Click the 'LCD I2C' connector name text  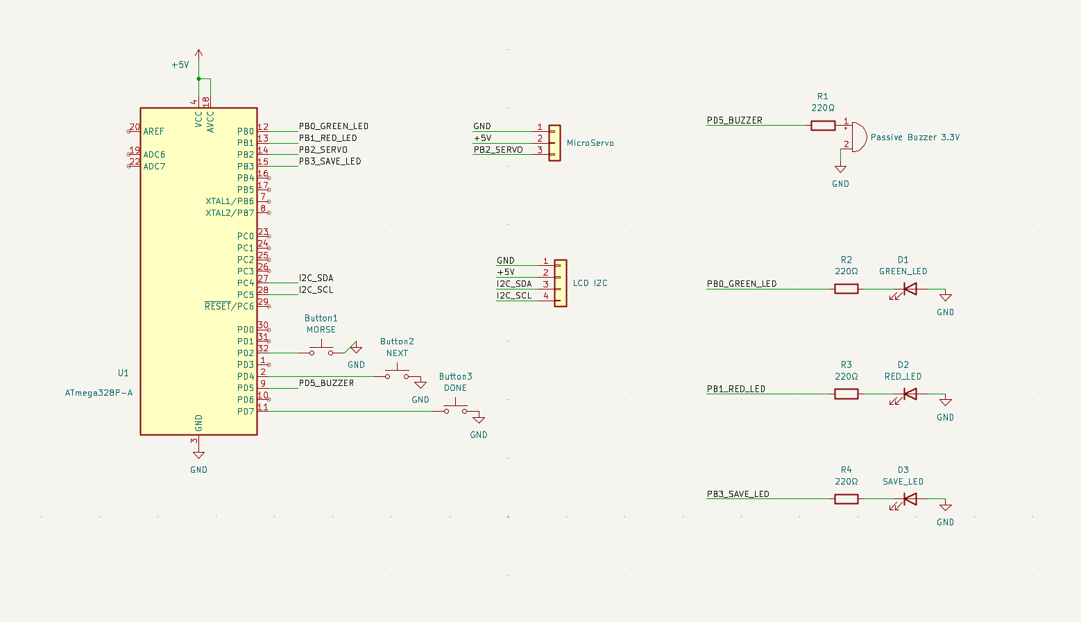pyautogui.click(x=590, y=283)
